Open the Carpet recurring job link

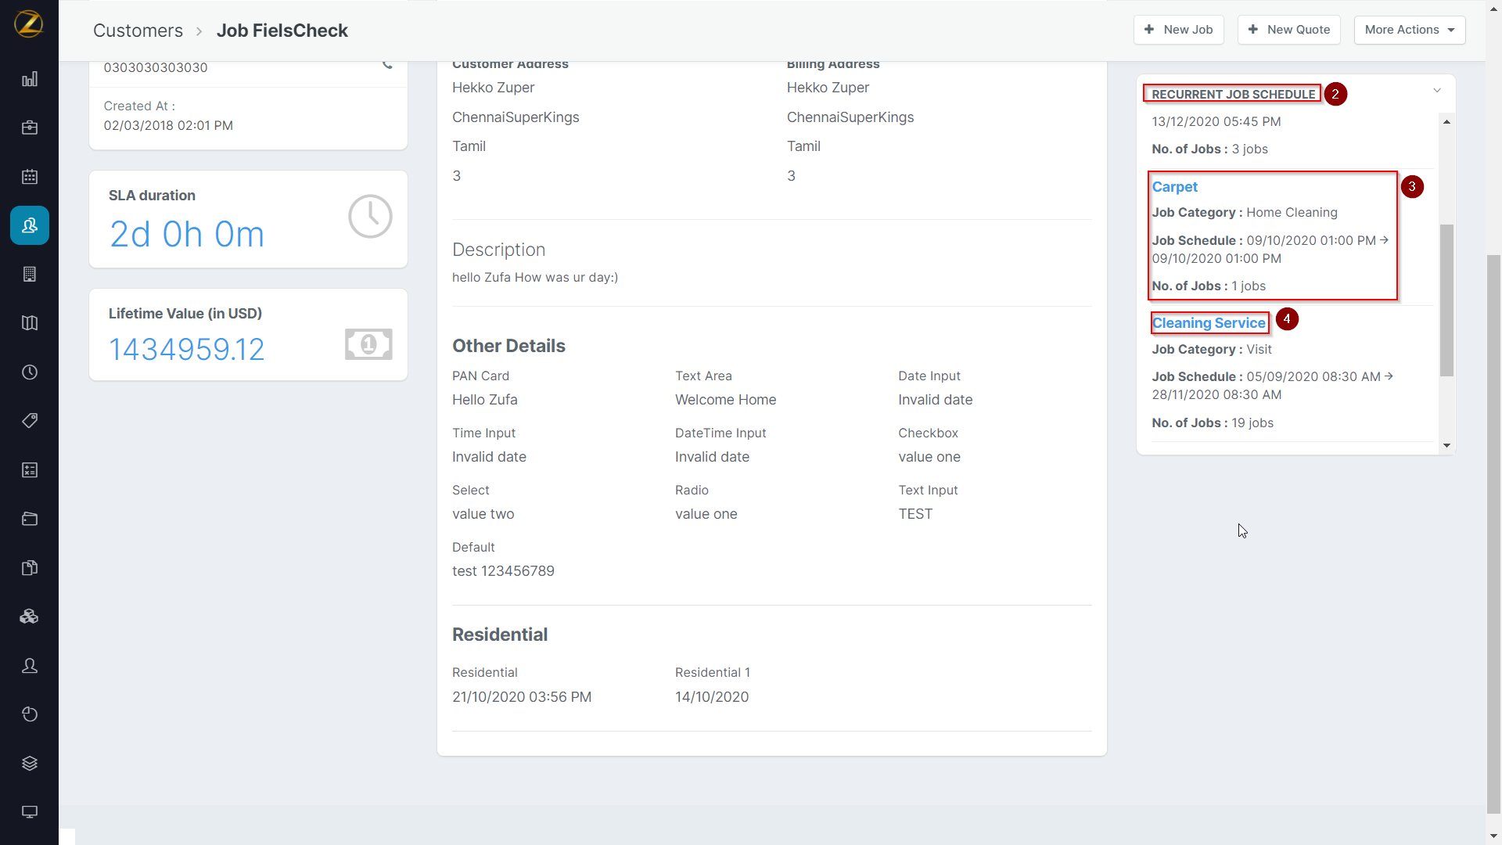(1174, 187)
